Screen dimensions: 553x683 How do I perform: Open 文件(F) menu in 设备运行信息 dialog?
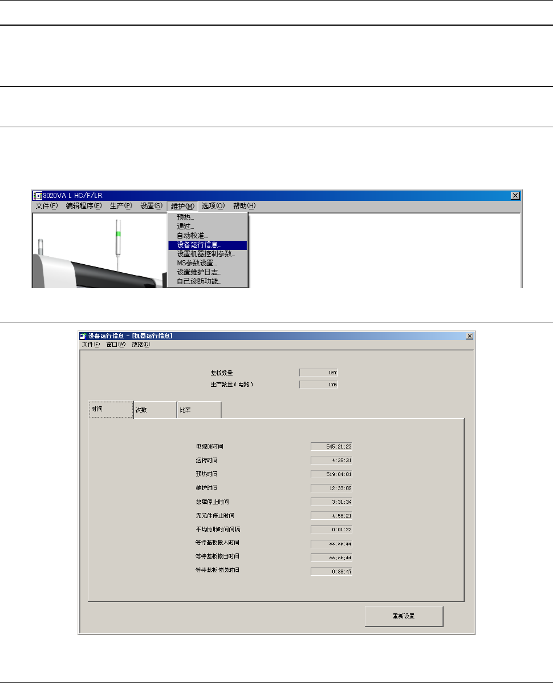(x=91, y=345)
